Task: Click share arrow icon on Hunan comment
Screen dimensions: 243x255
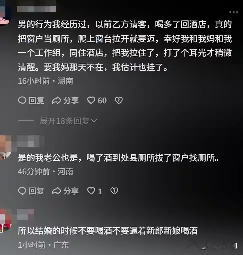Action: (56, 100)
